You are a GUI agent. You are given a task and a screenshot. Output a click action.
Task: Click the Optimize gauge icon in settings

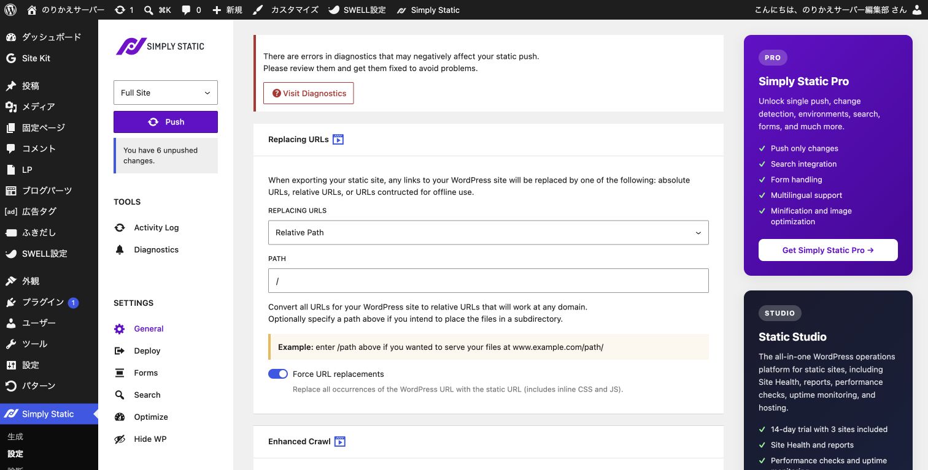120,417
